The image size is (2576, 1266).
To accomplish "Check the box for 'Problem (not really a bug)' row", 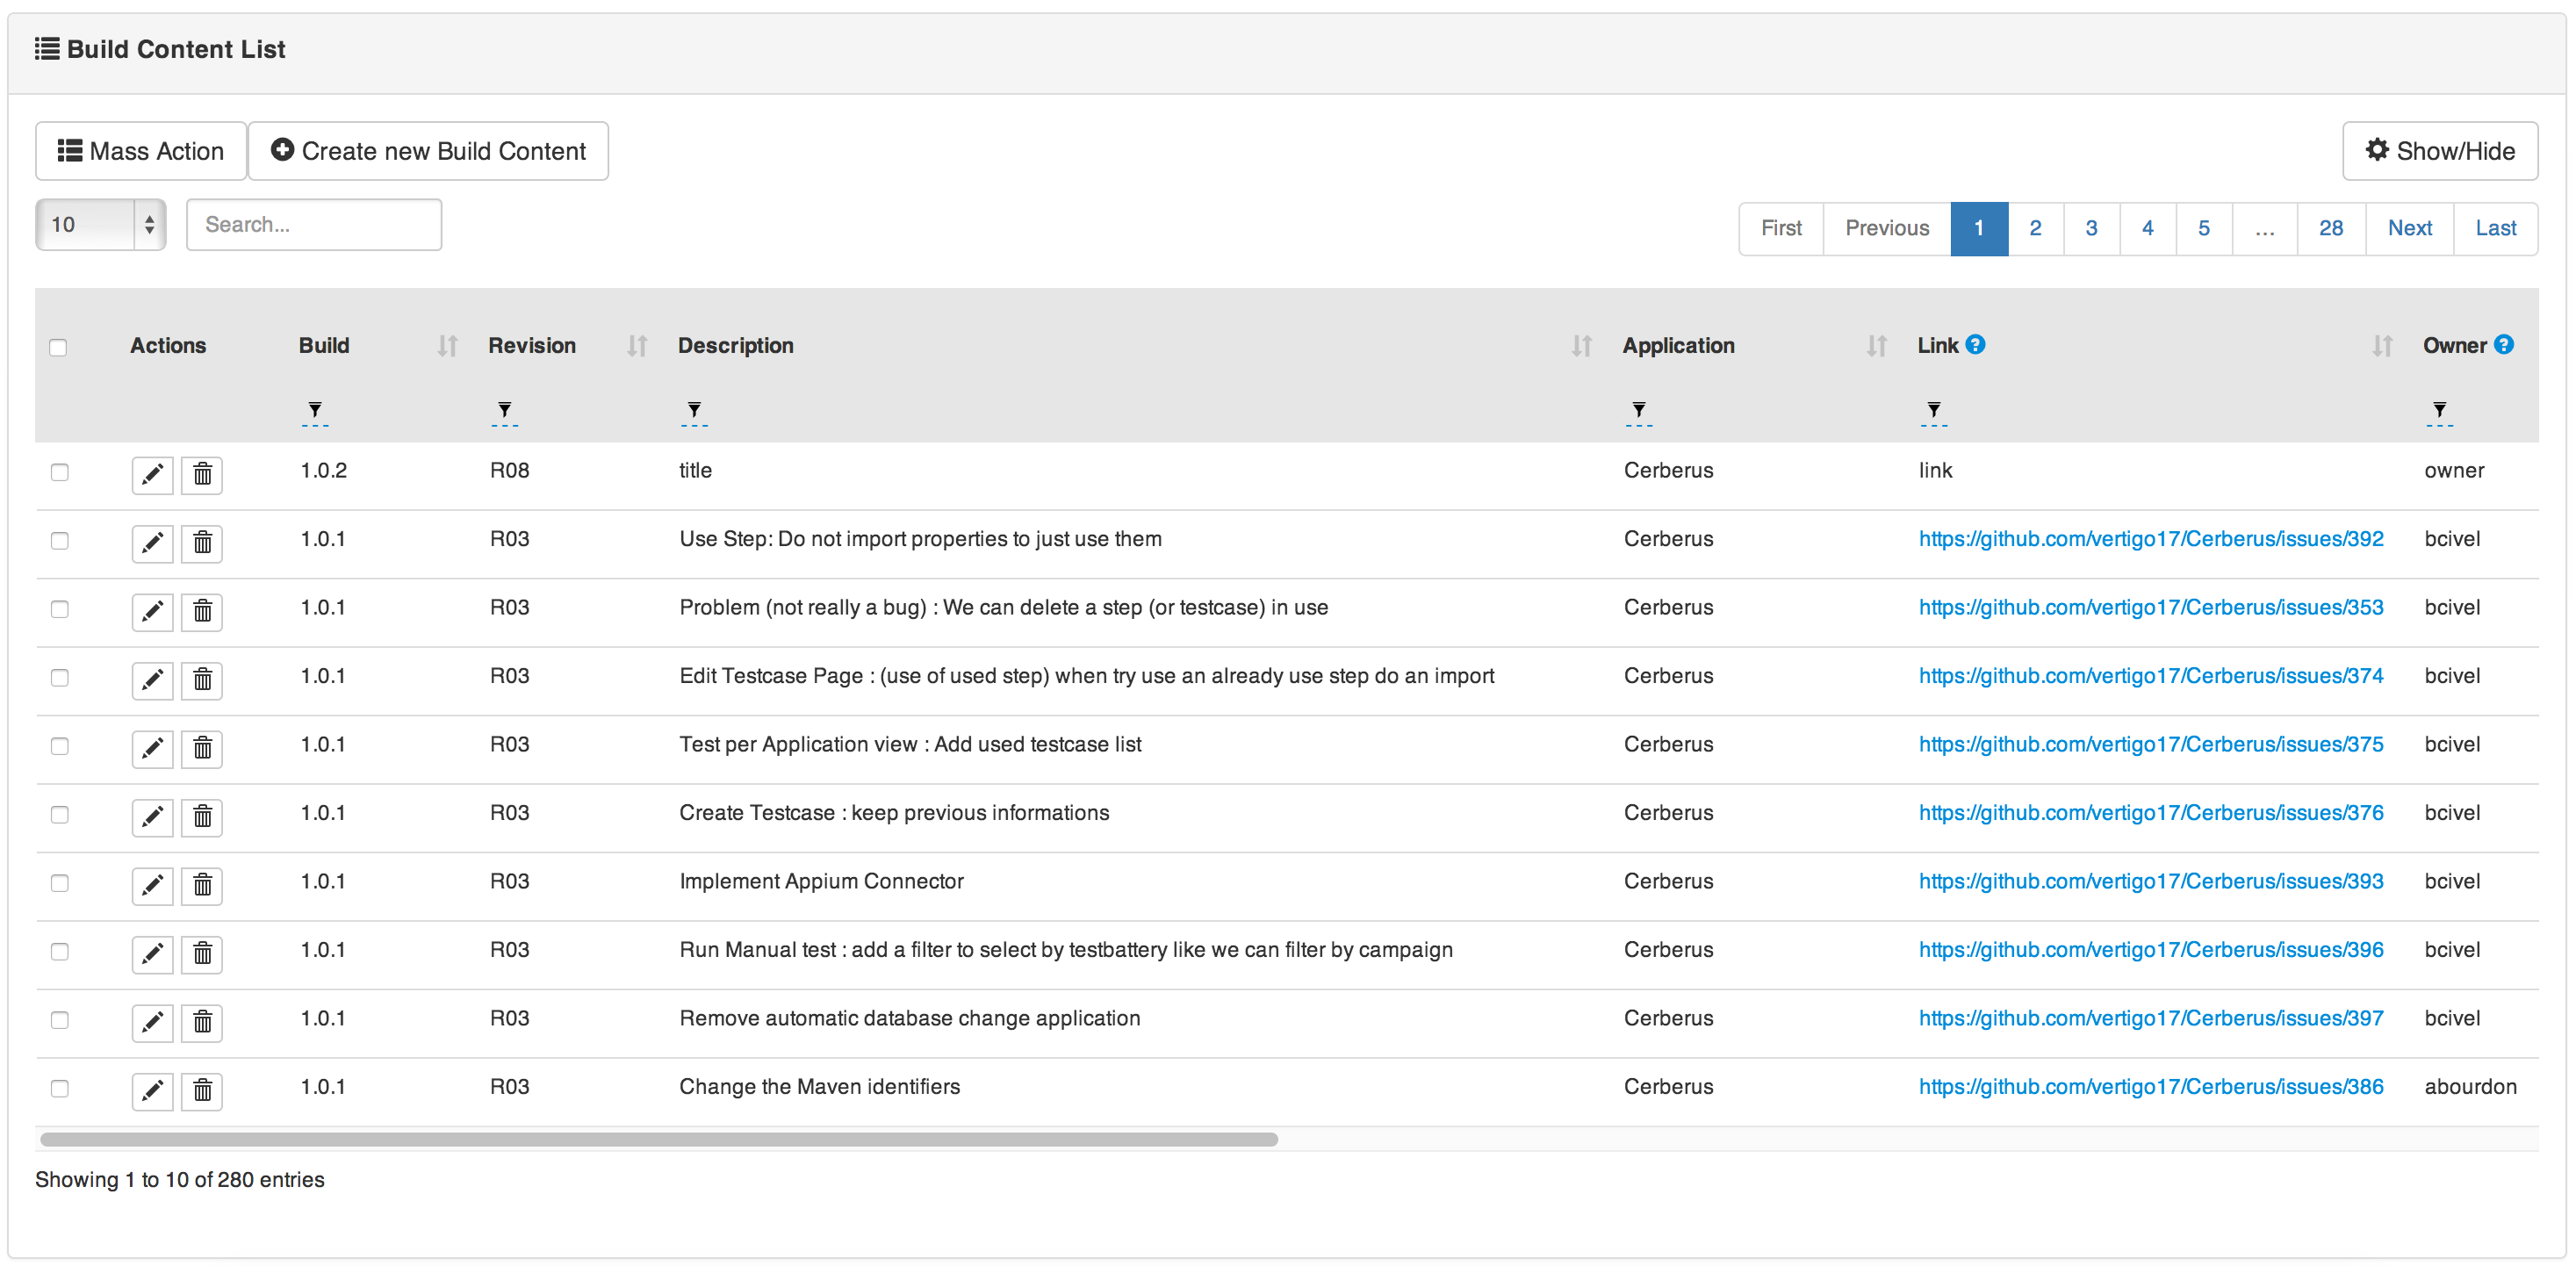I will 60,609.
